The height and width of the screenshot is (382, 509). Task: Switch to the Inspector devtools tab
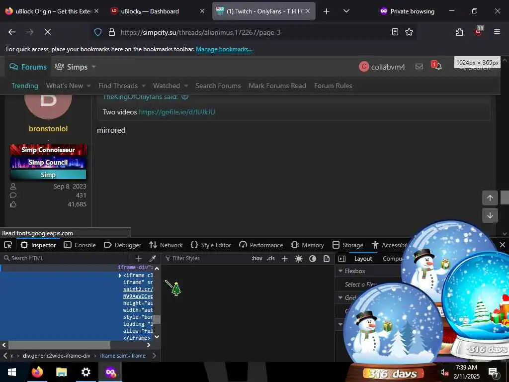pos(38,245)
